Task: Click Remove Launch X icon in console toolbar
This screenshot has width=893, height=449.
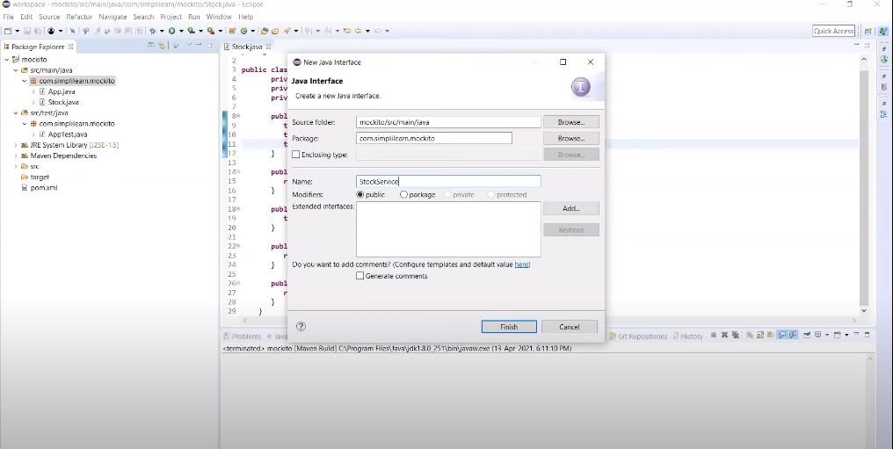Action: (724, 335)
